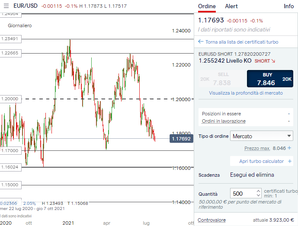Open the Info tab
This screenshot has height=226, width=298.
[288, 6]
